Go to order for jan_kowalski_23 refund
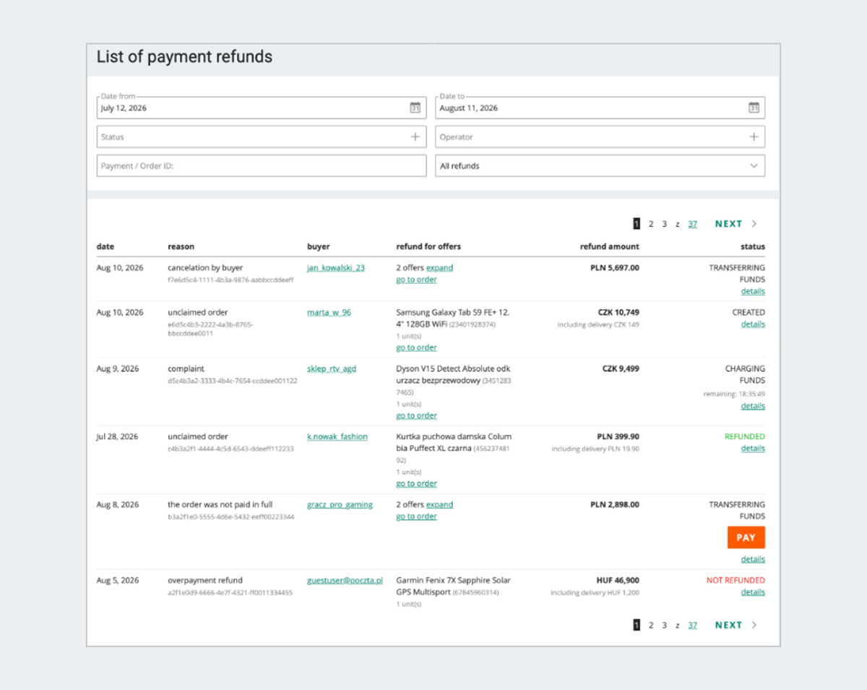Viewport: 867px width, 690px height. [416, 280]
